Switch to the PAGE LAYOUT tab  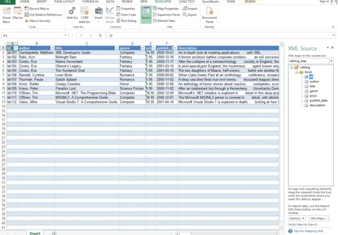(x=64, y=2)
